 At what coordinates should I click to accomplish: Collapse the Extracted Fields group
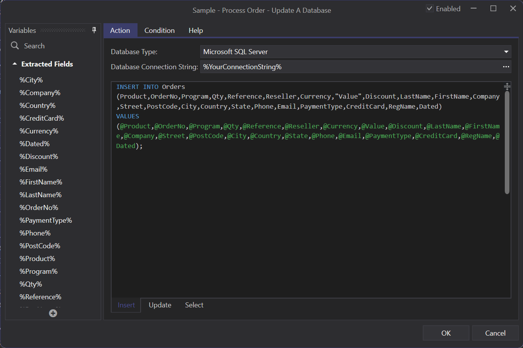15,64
